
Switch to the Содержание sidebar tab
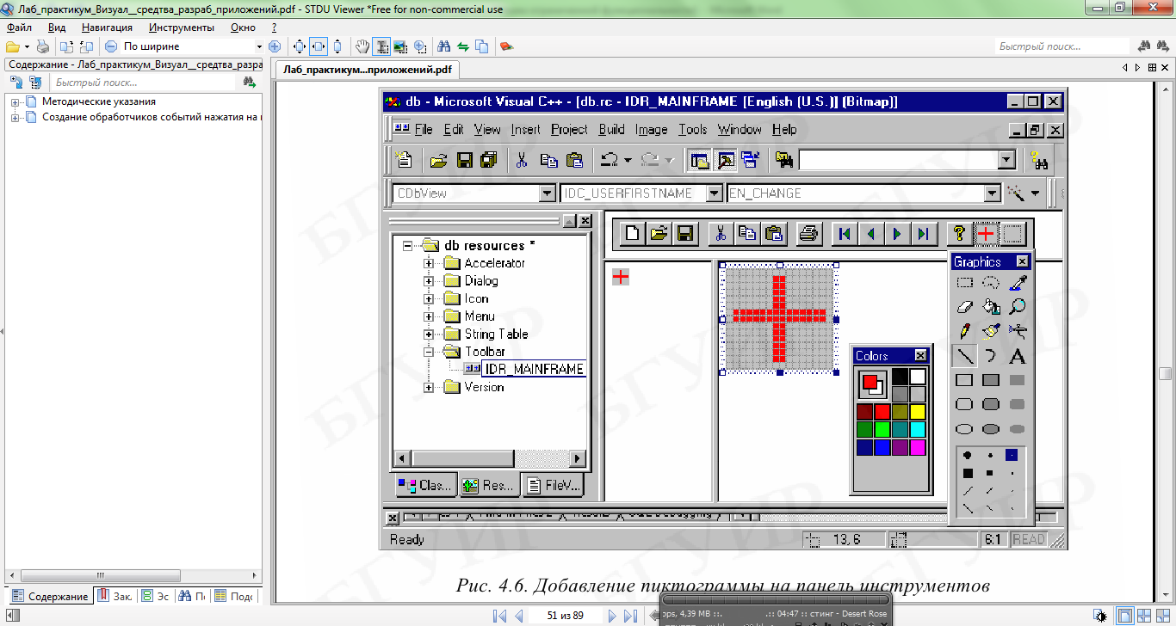(50, 596)
